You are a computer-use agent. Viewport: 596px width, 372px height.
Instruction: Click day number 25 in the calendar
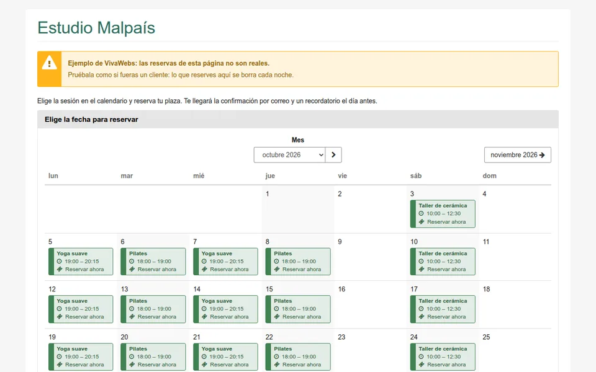(x=486, y=337)
